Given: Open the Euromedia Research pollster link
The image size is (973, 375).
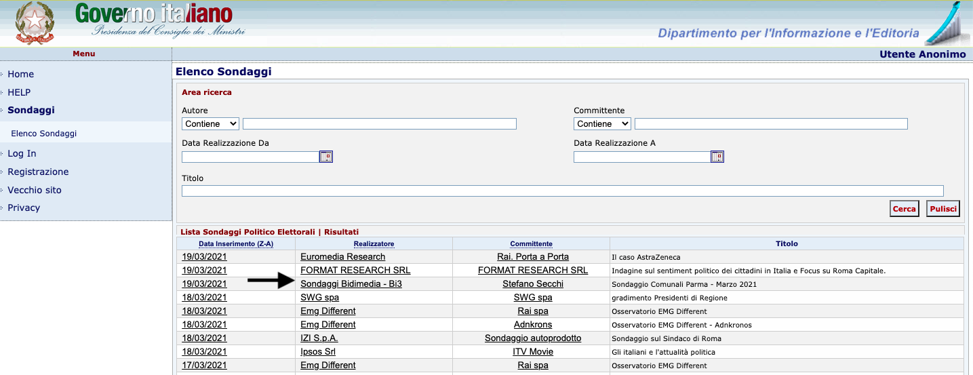Looking at the screenshot, I should coord(342,257).
